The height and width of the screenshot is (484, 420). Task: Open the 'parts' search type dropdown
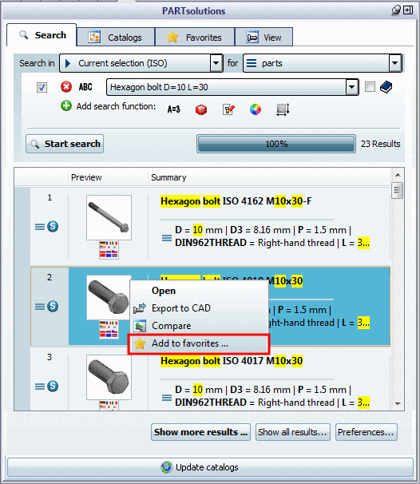(394, 63)
